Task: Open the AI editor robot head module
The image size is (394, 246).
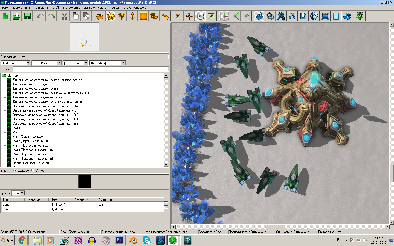Action: click(314, 16)
